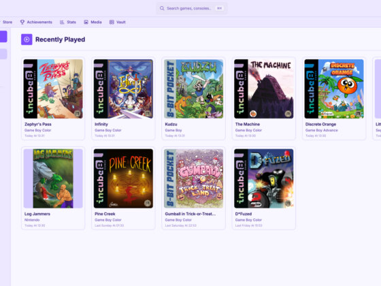Click the Achievements trophy icon
Image resolution: width=381 pixels, height=286 pixels.
coord(22,22)
